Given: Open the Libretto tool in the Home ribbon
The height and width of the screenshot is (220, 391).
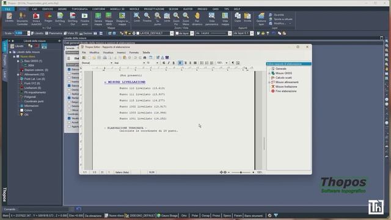Looking at the screenshot, I should tap(9, 18).
